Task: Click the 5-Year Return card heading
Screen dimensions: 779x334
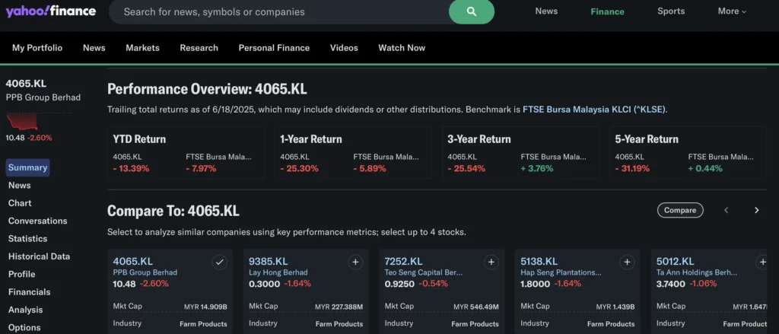Action: [x=647, y=139]
